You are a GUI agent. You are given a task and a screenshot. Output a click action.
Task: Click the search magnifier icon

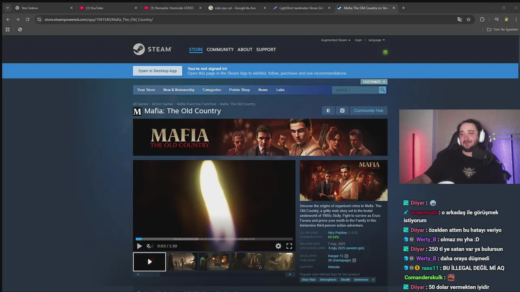click(x=382, y=90)
